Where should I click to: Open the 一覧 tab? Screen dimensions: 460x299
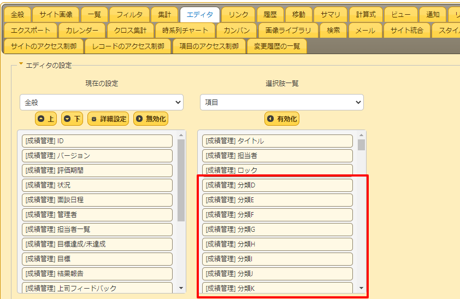coord(95,14)
